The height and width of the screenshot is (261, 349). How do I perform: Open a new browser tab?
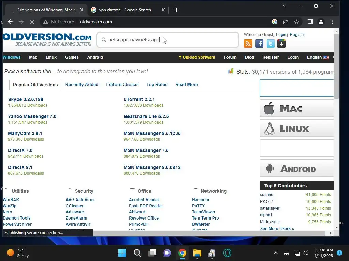click(176, 10)
